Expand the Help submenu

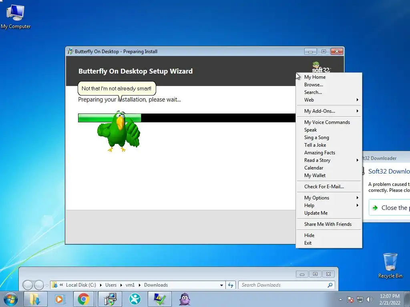(x=329, y=205)
